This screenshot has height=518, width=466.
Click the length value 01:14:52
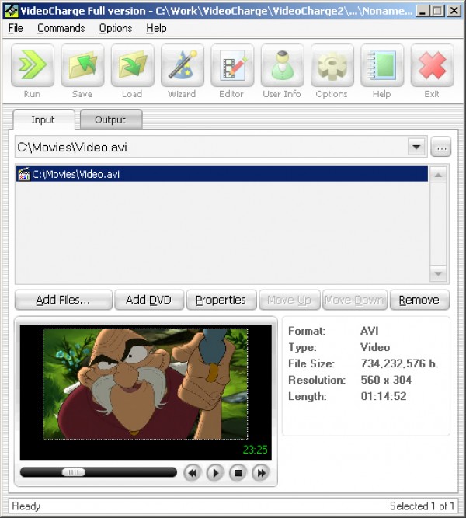pos(384,396)
